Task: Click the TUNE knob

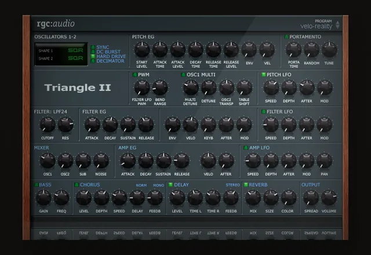Action: coord(329,50)
